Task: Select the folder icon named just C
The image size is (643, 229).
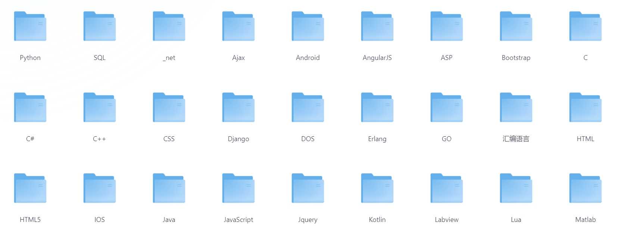Action: click(x=586, y=26)
